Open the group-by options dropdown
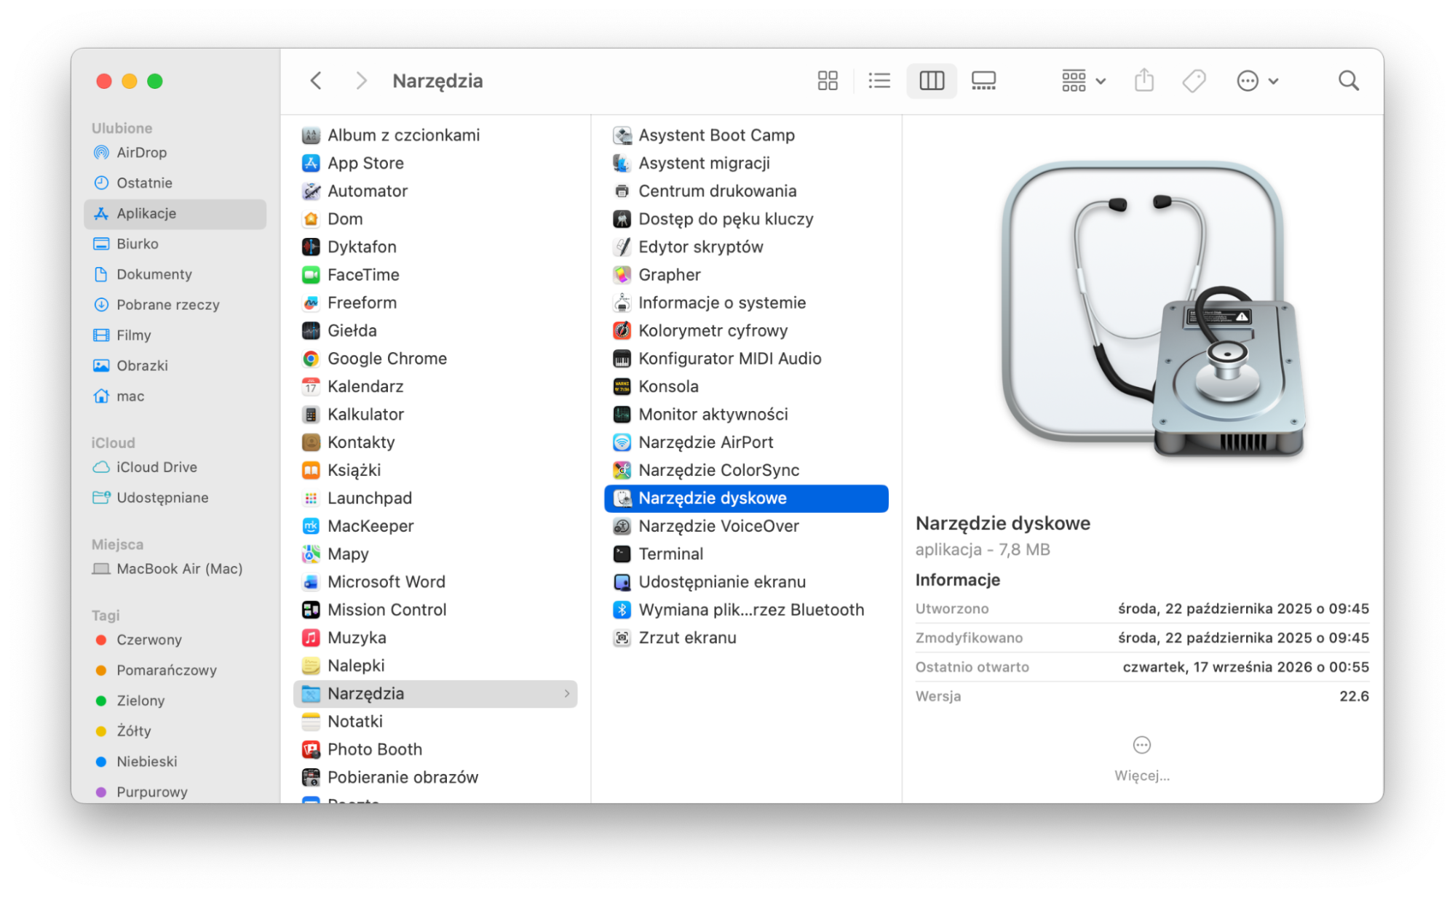 click(x=1083, y=81)
